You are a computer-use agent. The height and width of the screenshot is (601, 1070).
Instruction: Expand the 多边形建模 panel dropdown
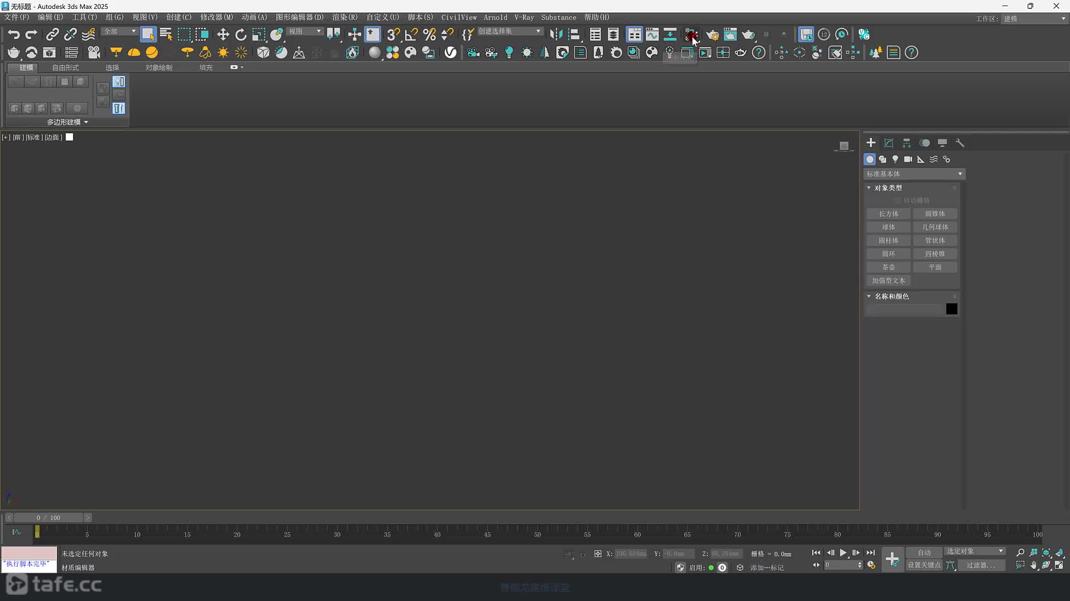tap(67, 122)
